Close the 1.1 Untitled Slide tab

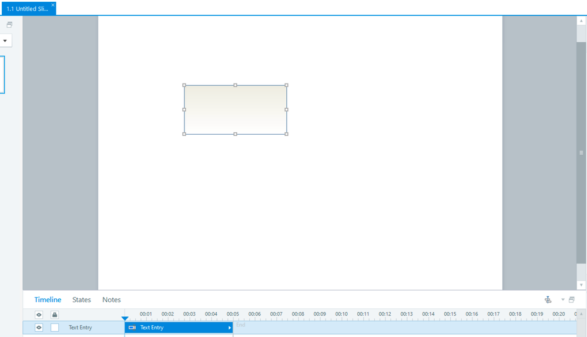53,5
